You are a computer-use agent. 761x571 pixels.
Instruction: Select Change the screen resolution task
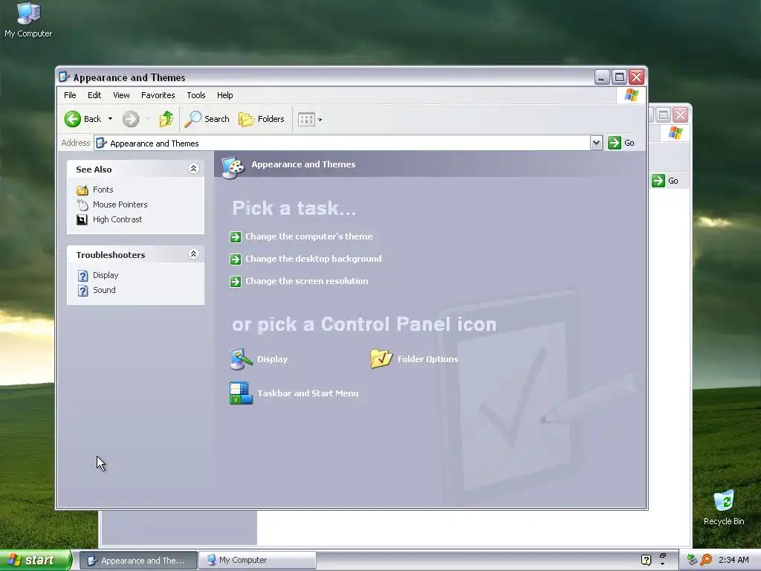click(306, 281)
